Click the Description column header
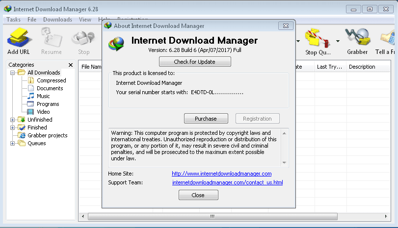Screen dimensions: 398x228 pos(368,67)
